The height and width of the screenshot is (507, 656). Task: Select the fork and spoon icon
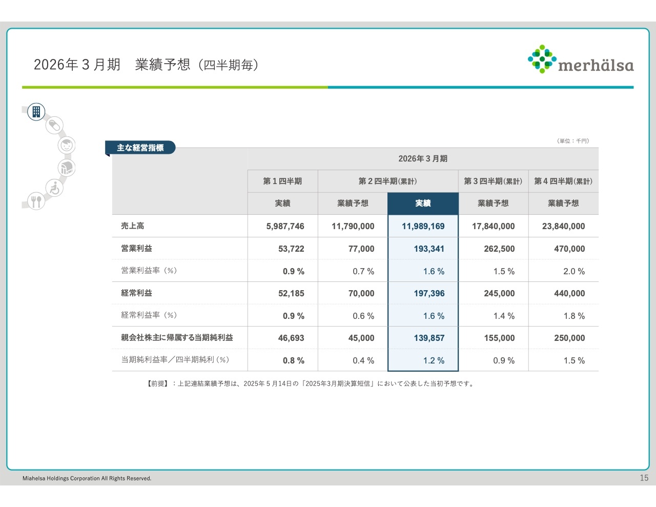point(36,201)
